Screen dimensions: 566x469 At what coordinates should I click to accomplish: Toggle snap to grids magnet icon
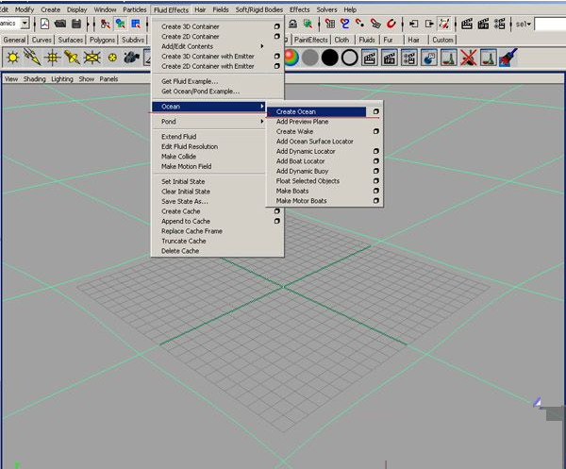(330, 24)
